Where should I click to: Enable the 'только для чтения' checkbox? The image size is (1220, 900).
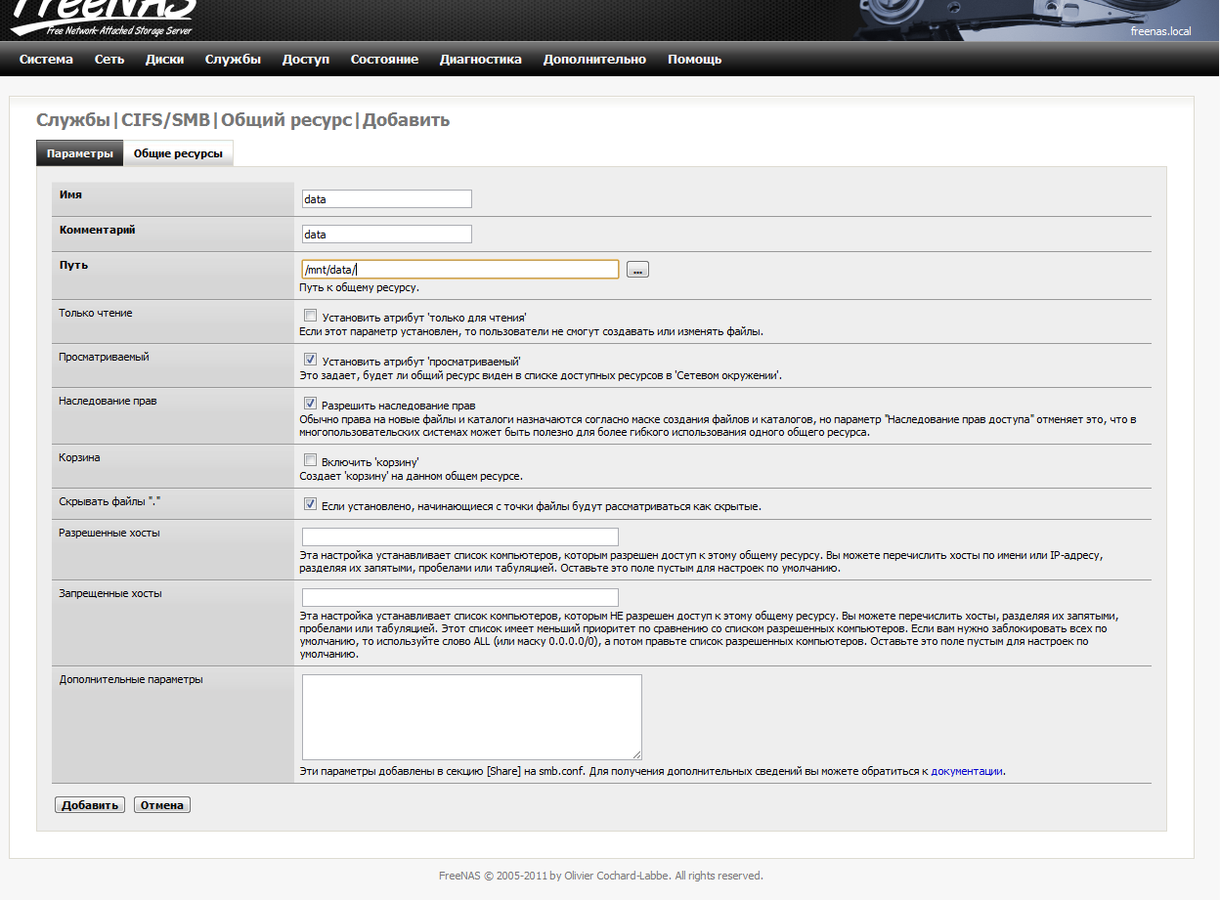tap(310, 316)
